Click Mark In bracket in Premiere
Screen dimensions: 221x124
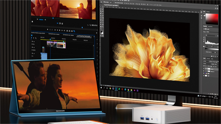coord(50,29)
